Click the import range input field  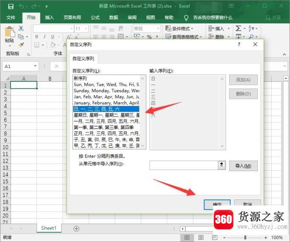[184, 165]
